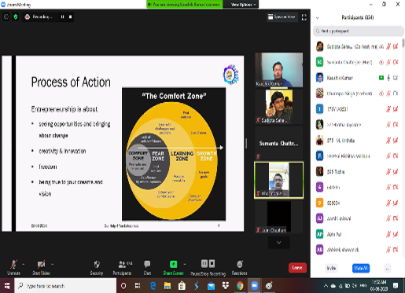Screen dimensions: 405x293
Task: Click the red Leave button
Action: click(x=297, y=268)
